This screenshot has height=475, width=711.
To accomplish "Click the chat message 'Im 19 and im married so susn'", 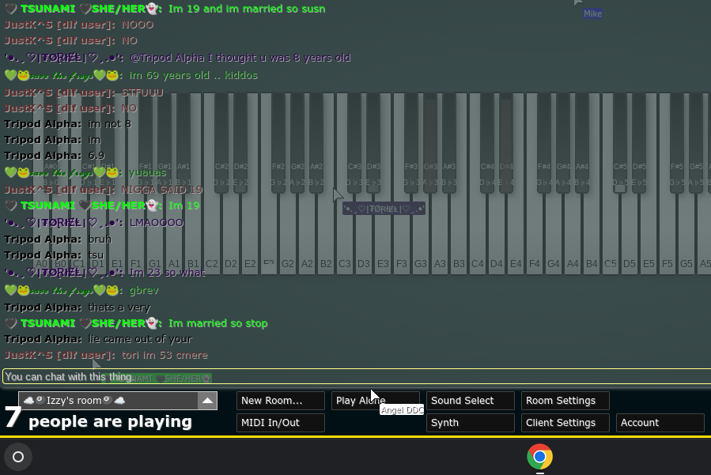I will [x=247, y=9].
